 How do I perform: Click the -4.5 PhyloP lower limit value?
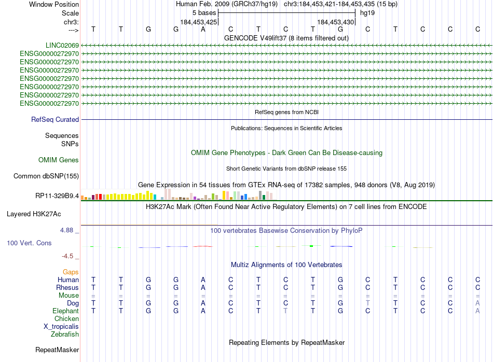coord(67,256)
